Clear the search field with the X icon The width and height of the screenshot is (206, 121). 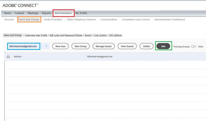[x=46, y=46]
